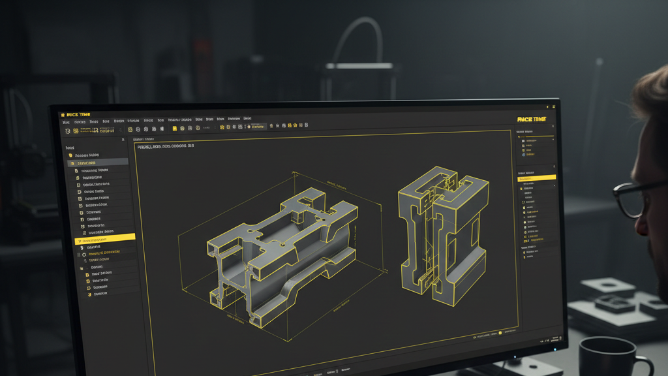Click the leftmost hexagon icon in the toolbar
The width and height of the screenshot is (668, 376).
pos(67,131)
